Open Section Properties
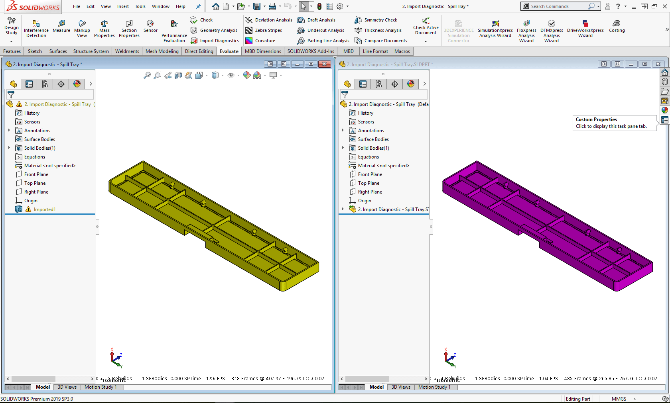670x403 pixels. click(129, 28)
